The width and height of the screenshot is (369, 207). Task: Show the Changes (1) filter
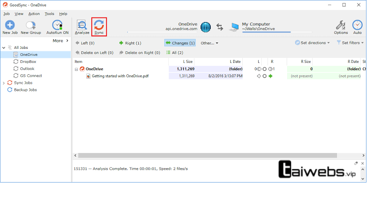coord(180,43)
